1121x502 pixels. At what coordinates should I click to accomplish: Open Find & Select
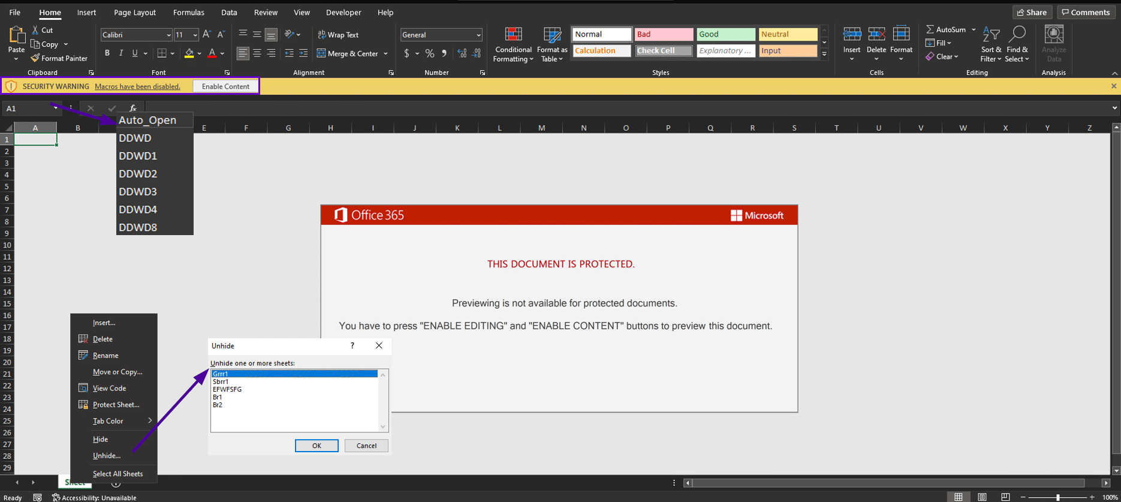tap(1017, 44)
